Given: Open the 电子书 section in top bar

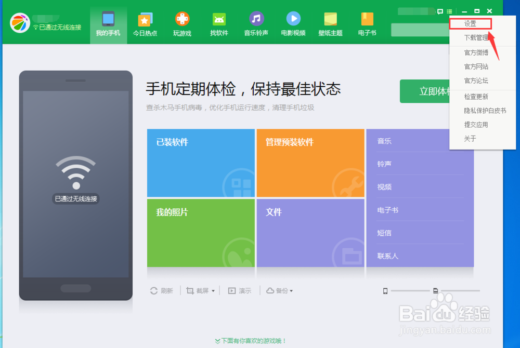Looking at the screenshot, I should point(367,24).
